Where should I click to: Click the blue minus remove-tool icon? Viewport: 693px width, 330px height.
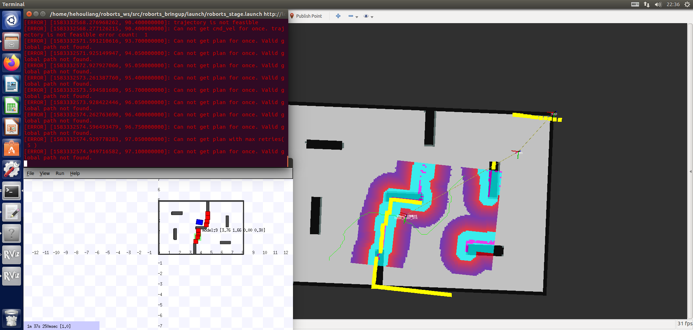pyautogui.click(x=350, y=16)
